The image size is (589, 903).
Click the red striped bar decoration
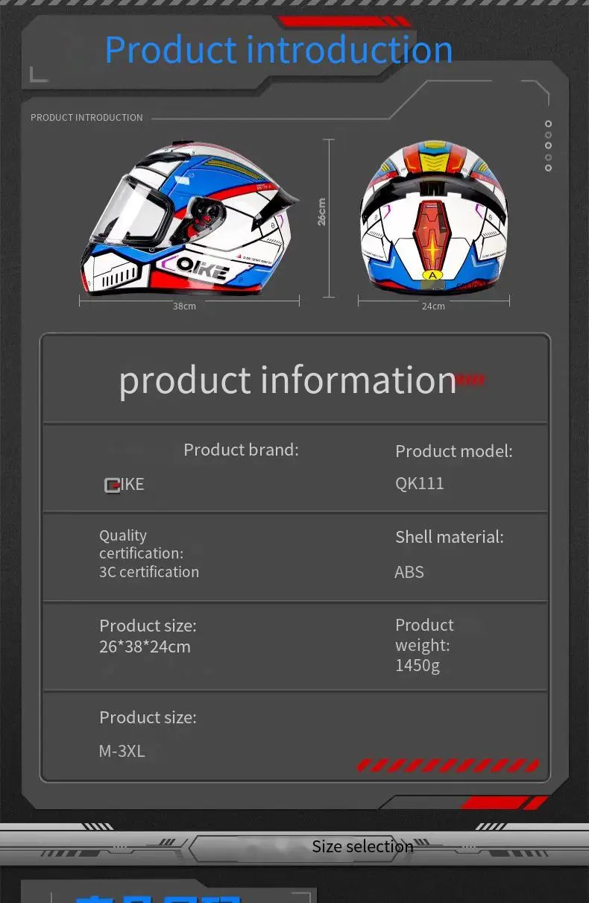click(x=448, y=765)
